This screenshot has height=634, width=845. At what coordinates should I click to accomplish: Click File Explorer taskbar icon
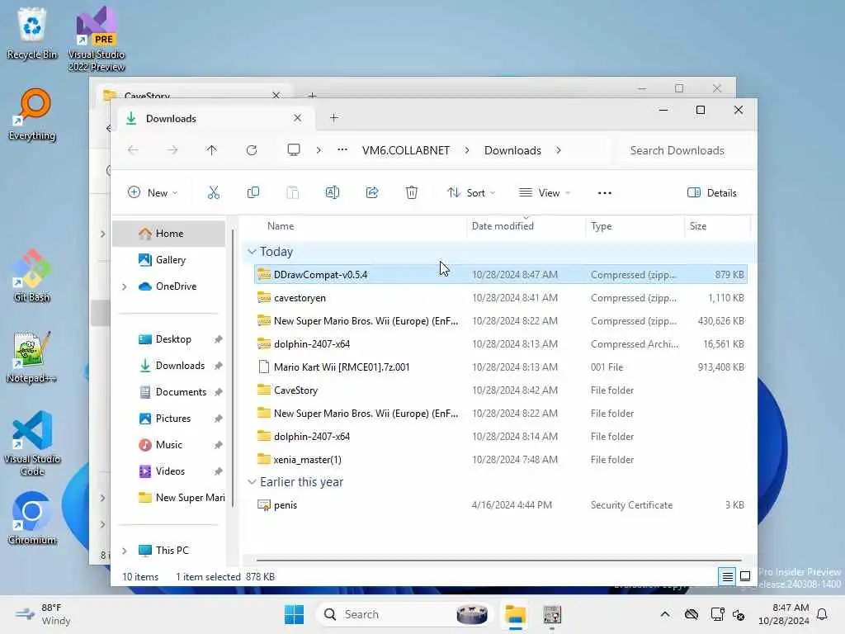click(515, 614)
